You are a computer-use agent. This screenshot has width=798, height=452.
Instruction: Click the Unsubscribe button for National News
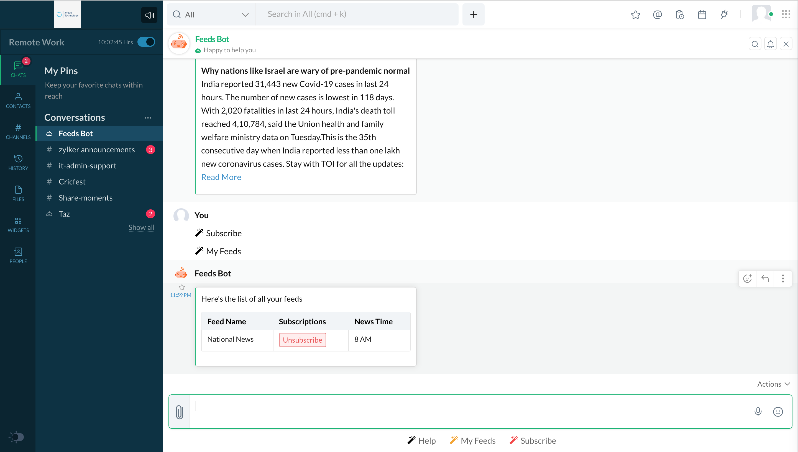pos(302,340)
